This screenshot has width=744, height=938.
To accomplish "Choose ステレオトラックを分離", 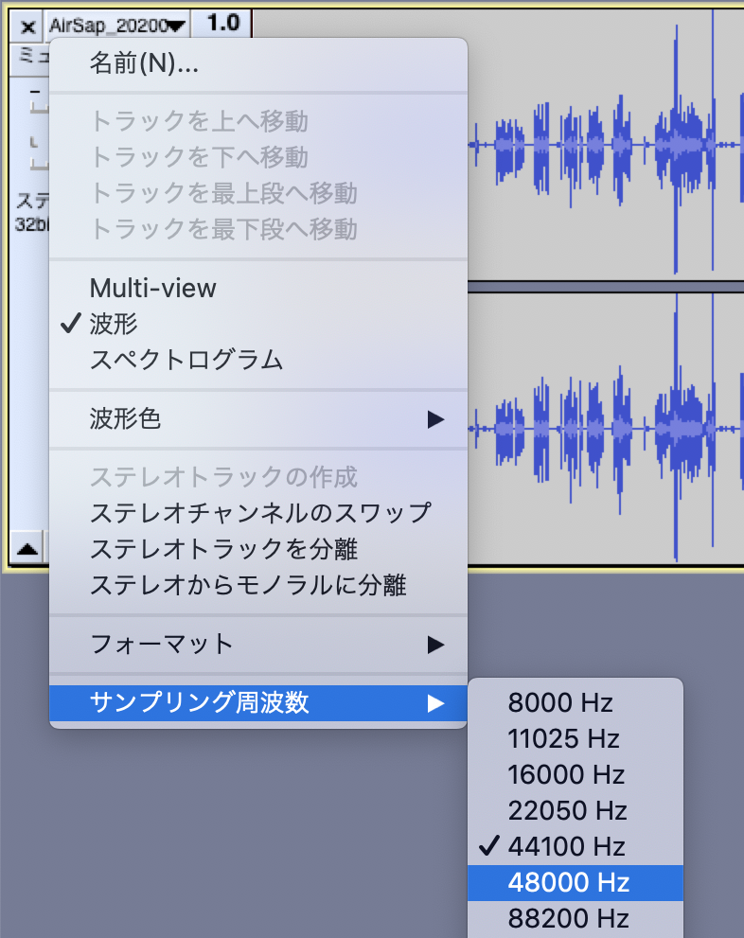I will coord(257,549).
